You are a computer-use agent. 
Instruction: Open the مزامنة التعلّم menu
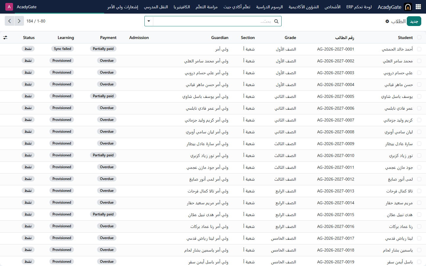206,7
